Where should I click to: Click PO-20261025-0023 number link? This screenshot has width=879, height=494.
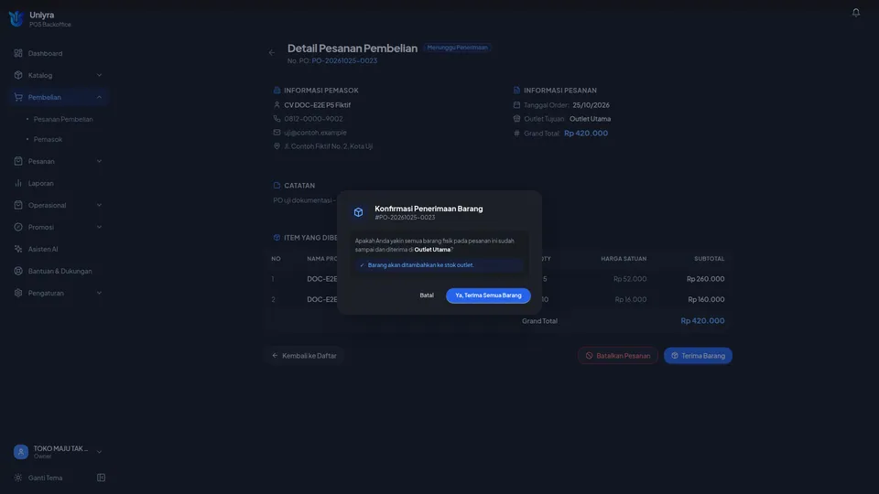pyautogui.click(x=344, y=60)
